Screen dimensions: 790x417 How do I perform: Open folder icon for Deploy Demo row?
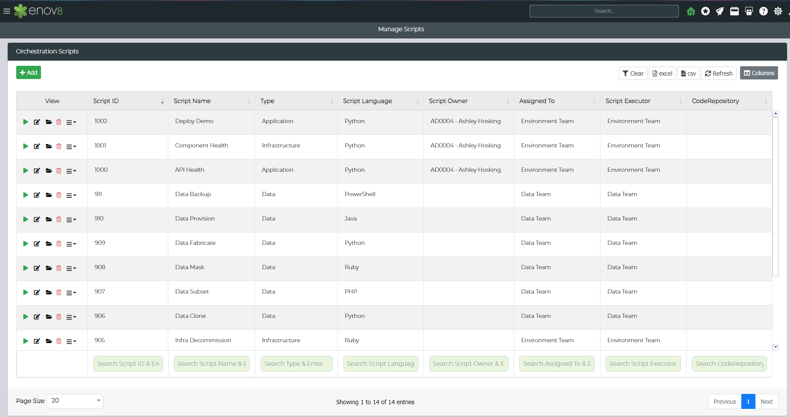click(49, 122)
